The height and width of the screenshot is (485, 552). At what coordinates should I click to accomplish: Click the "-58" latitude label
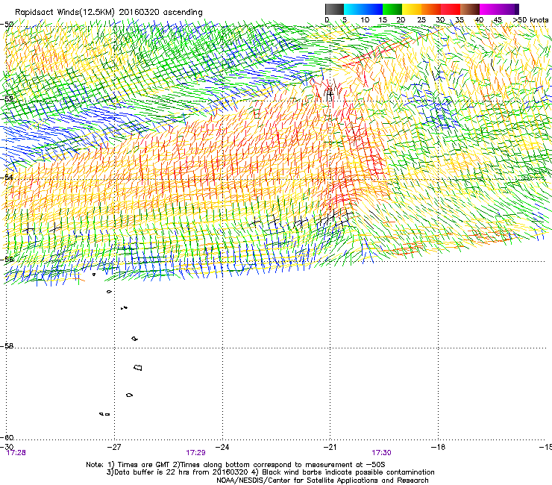click(x=7, y=346)
